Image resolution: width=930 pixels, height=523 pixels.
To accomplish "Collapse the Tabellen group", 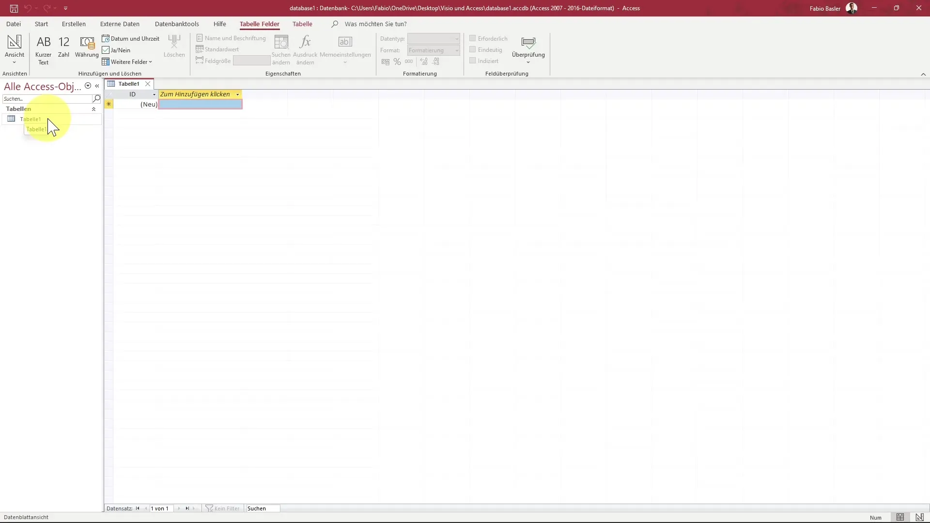I will pos(93,109).
